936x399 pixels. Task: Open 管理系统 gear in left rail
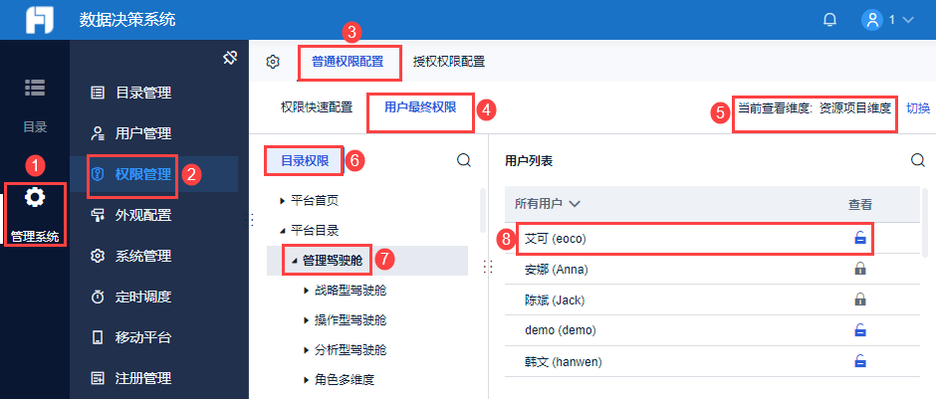tap(35, 198)
